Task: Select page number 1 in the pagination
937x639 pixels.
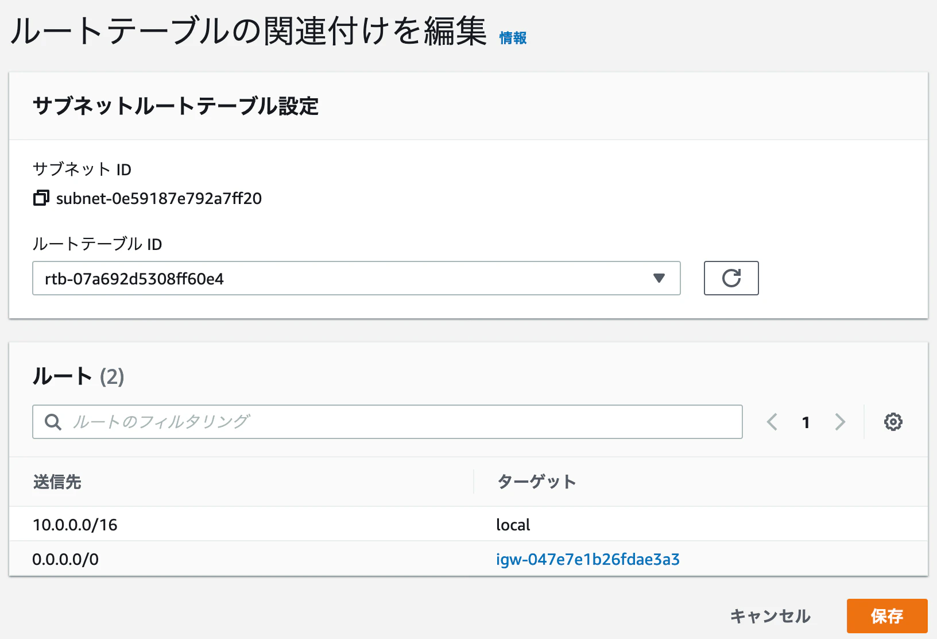Action: [x=806, y=422]
